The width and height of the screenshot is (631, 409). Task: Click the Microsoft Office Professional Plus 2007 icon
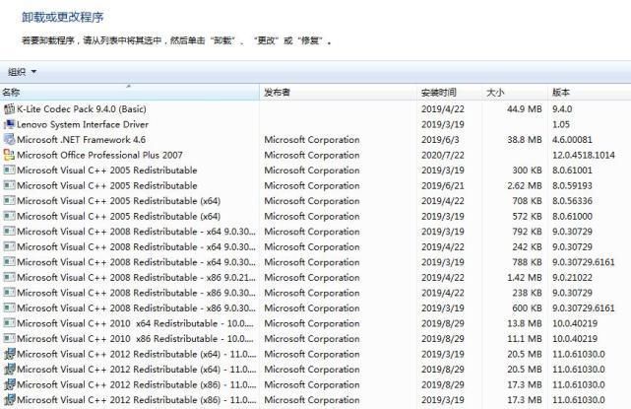[x=9, y=155]
